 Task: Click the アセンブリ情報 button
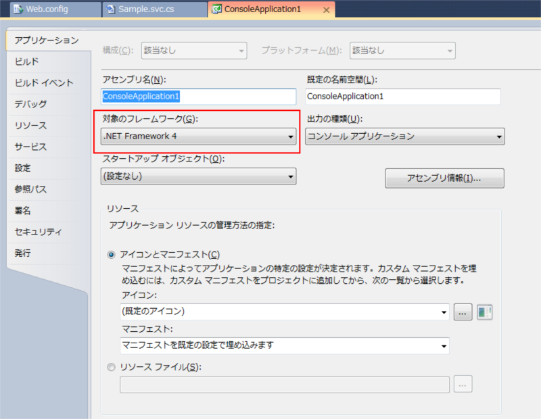point(444,178)
